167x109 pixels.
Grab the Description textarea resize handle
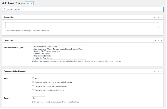coord(158,28)
